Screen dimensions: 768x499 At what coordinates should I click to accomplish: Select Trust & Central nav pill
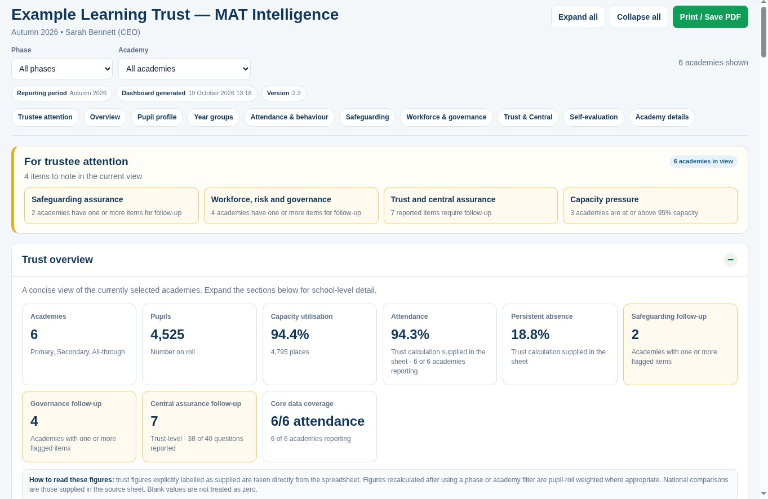528,117
